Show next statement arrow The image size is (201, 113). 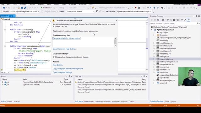point(148,8)
